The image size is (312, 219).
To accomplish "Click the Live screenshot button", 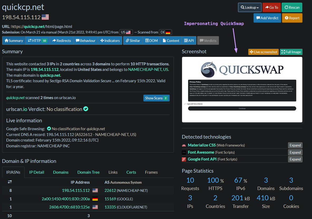I will (x=264, y=52).
